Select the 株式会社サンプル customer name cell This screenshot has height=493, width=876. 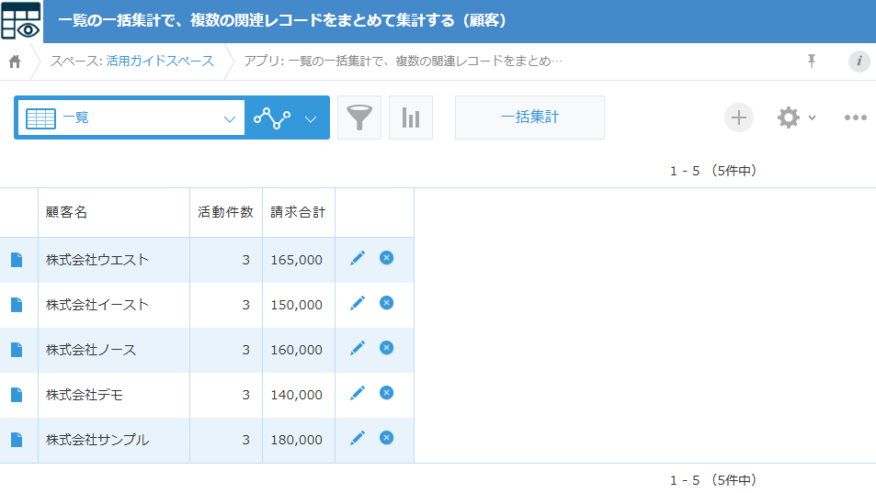tap(114, 440)
